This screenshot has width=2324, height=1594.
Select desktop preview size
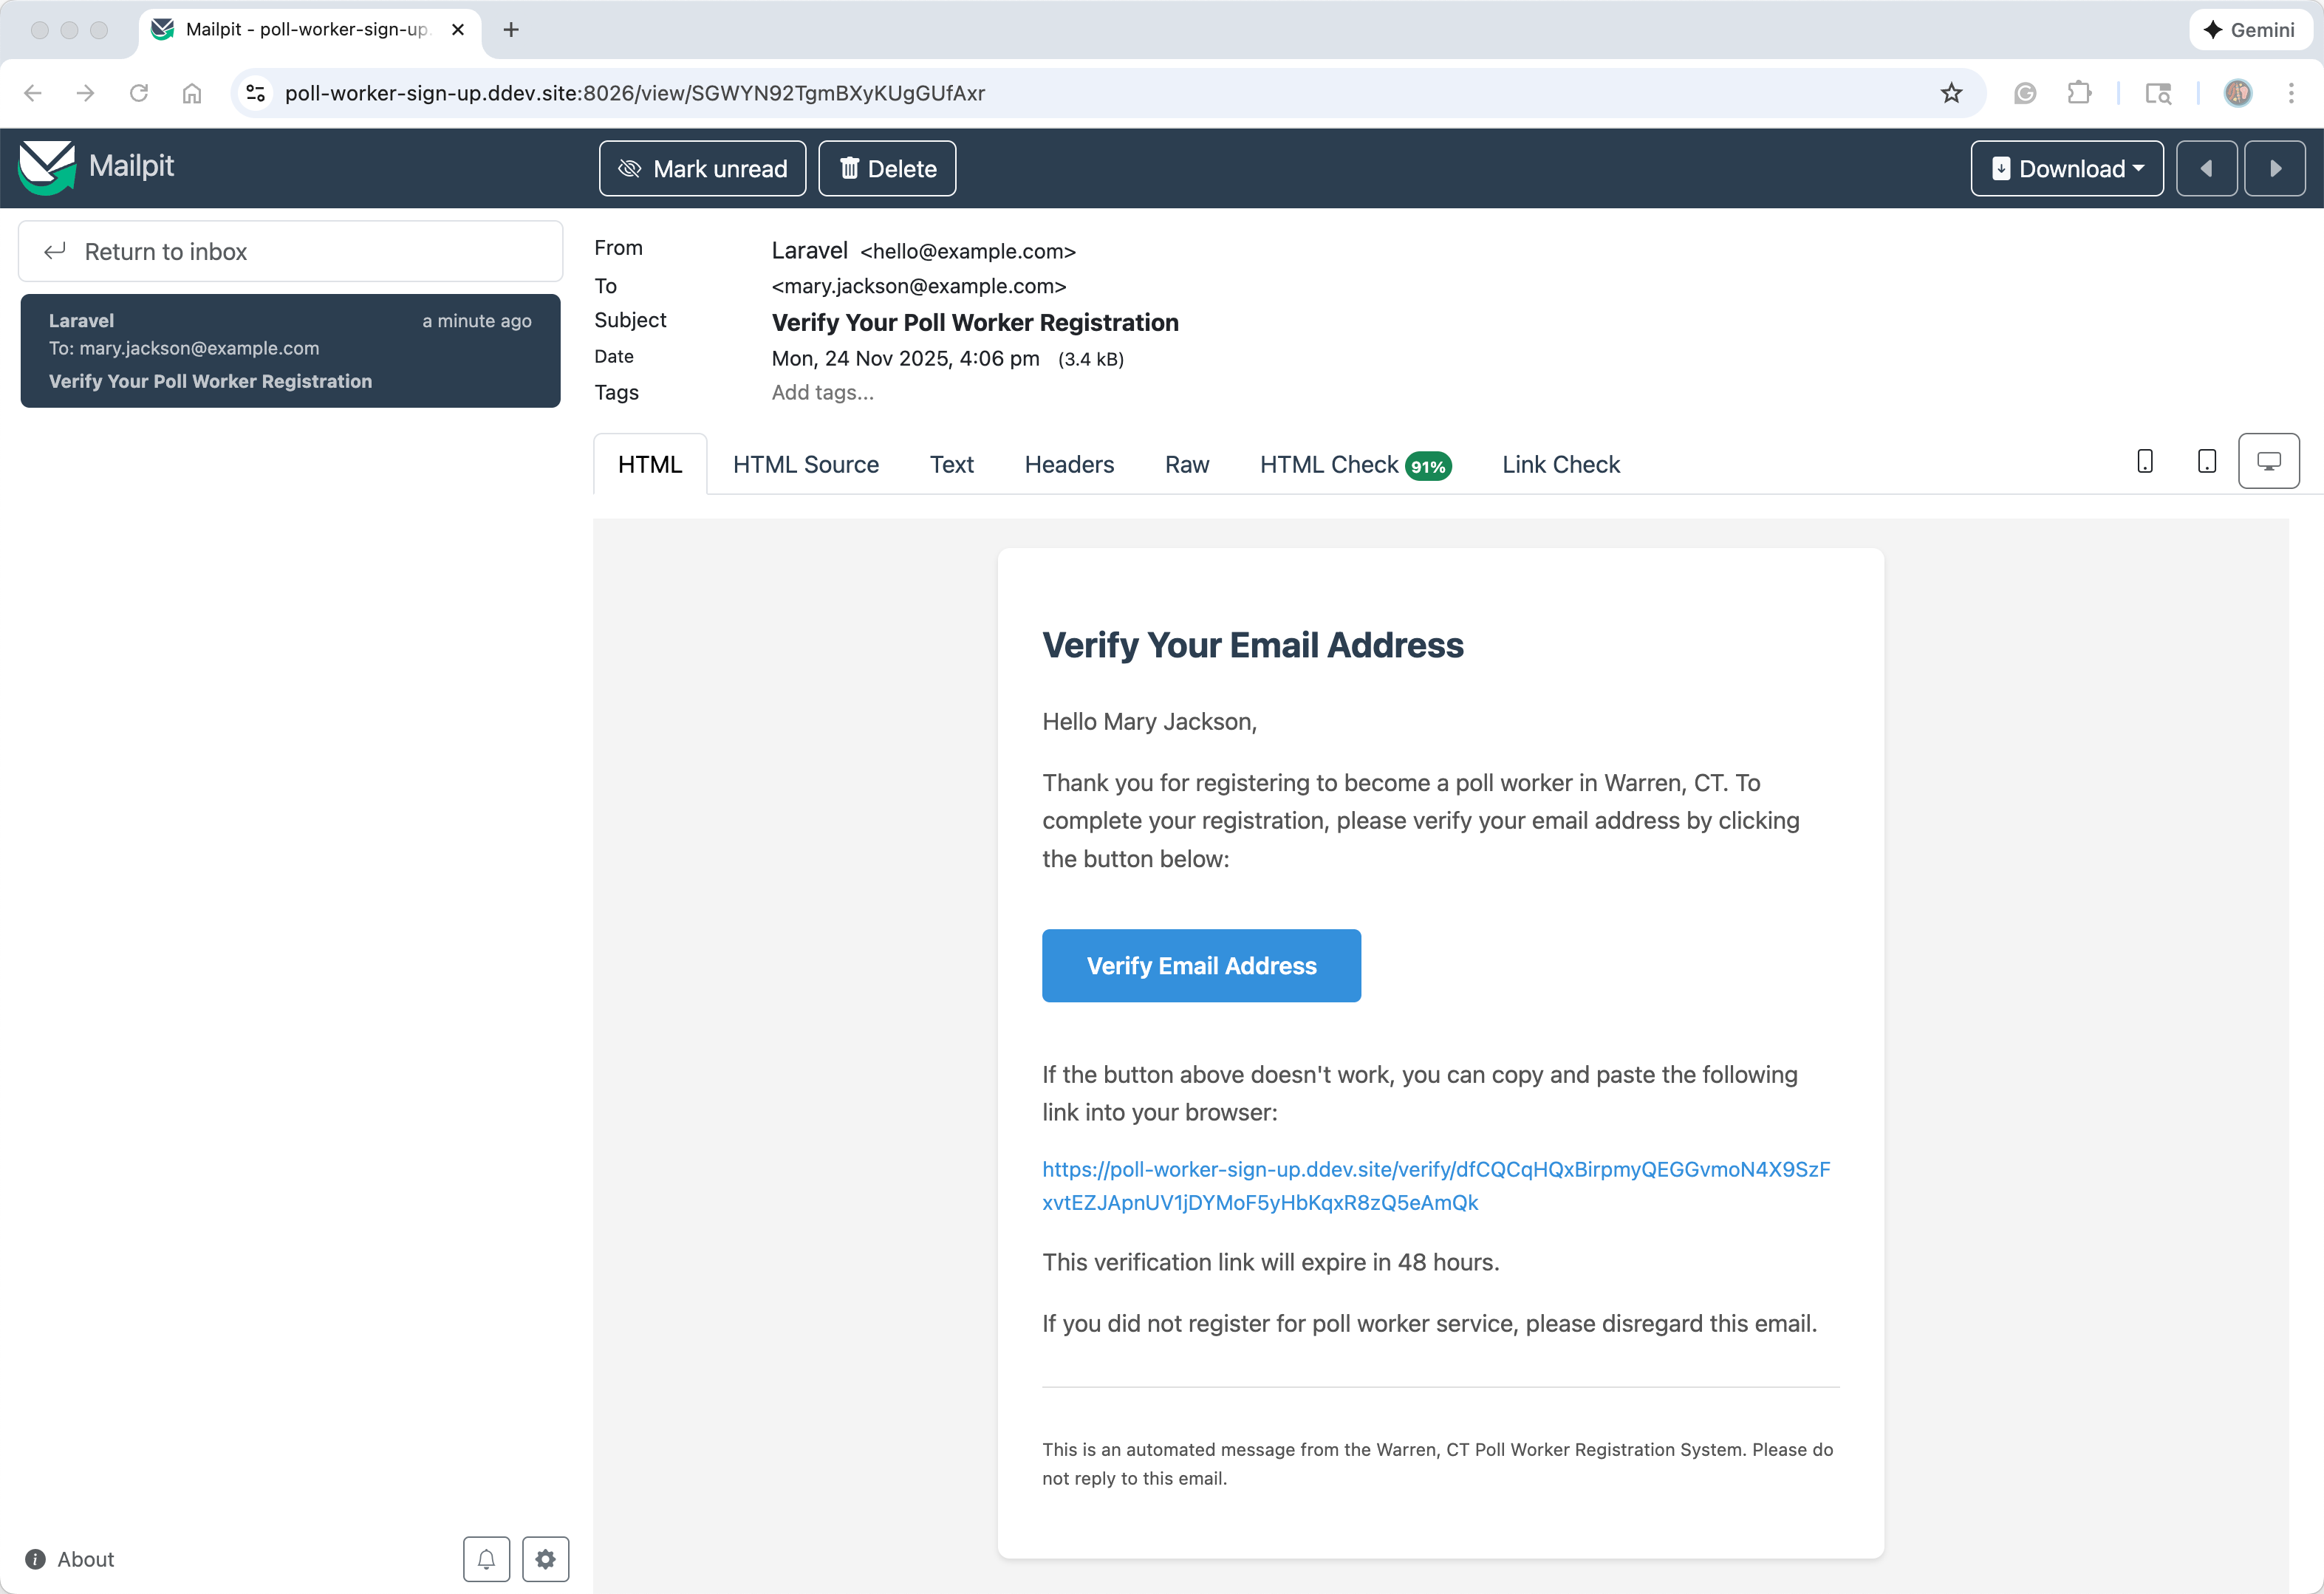pyautogui.click(x=2268, y=461)
